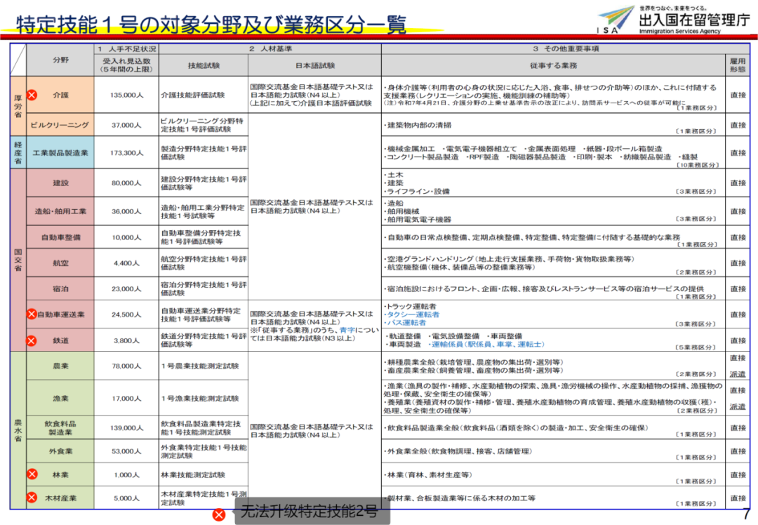This screenshot has height=525, width=758.
Task: Click the 建設 field cell
Action: pos(60,182)
